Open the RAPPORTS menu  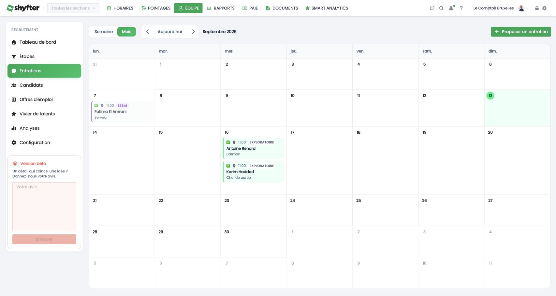tap(221, 8)
